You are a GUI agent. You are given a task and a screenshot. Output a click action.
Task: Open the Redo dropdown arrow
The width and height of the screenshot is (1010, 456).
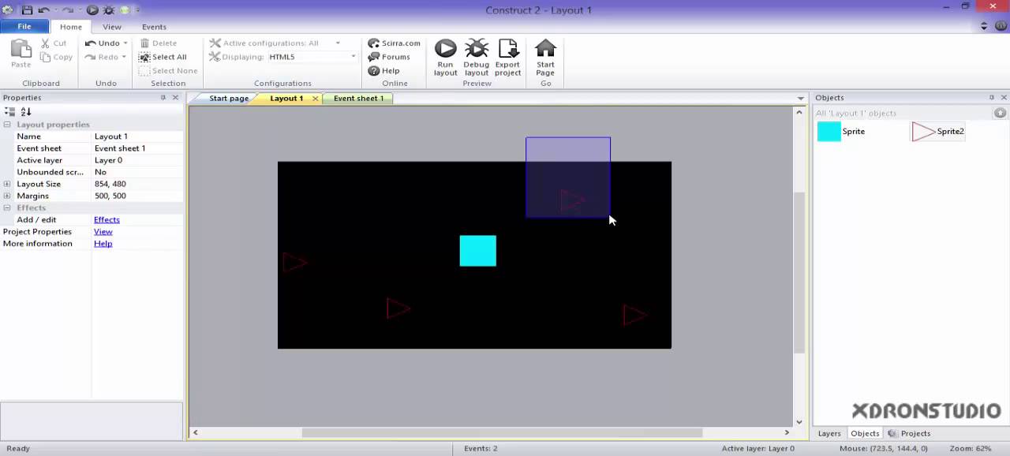pos(124,57)
